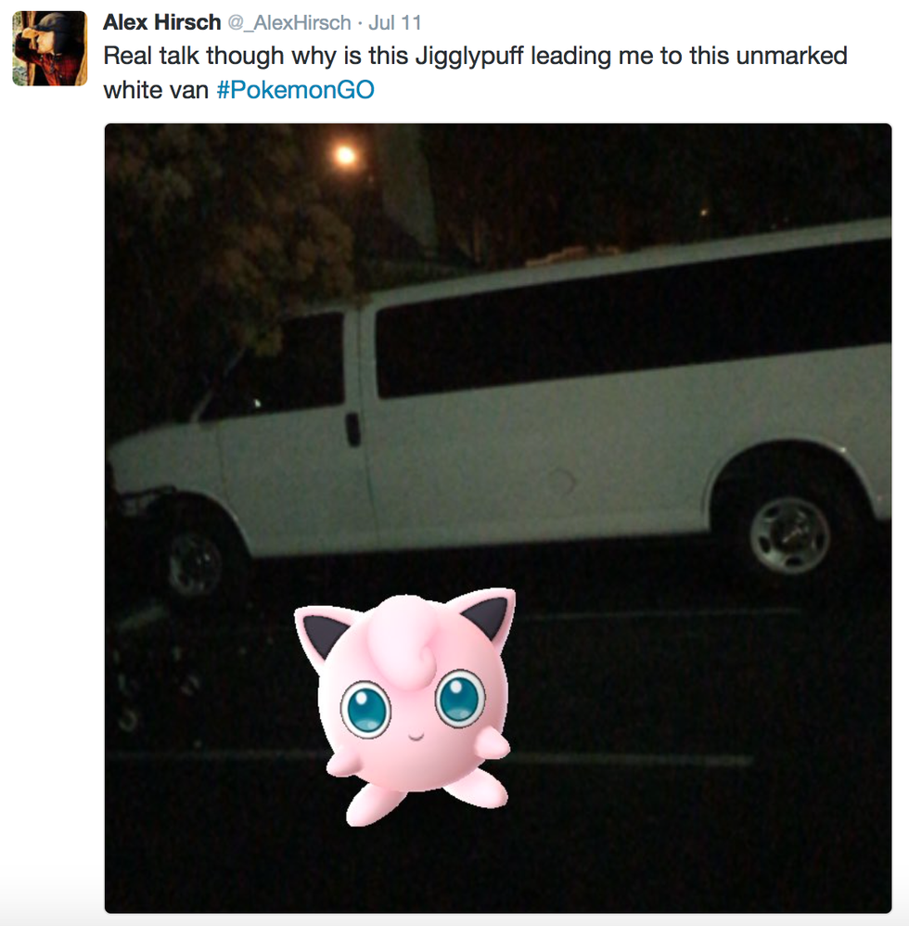Open the @_AlexHirsch handle link

click(x=289, y=23)
